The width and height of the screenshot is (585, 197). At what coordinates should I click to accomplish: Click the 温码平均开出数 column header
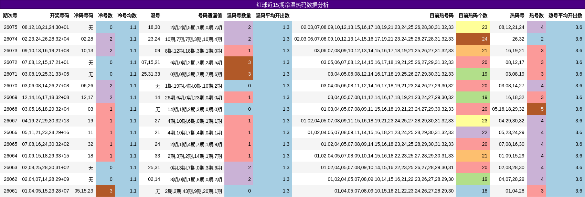(273, 15)
